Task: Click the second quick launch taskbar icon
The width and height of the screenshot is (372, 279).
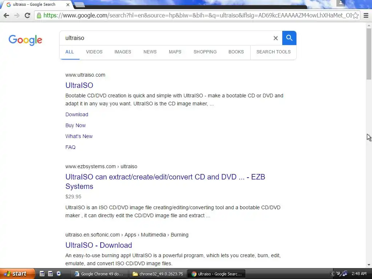Action: tap(50, 274)
